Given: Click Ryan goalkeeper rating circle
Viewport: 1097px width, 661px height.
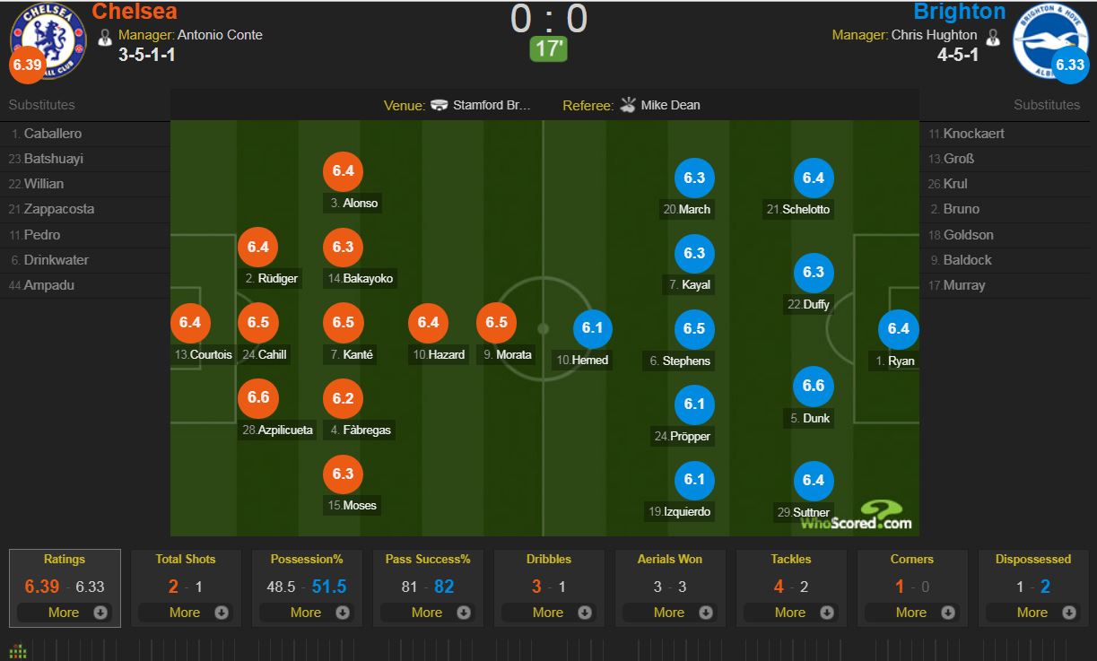Looking at the screenshot, I should pos(899,329).
